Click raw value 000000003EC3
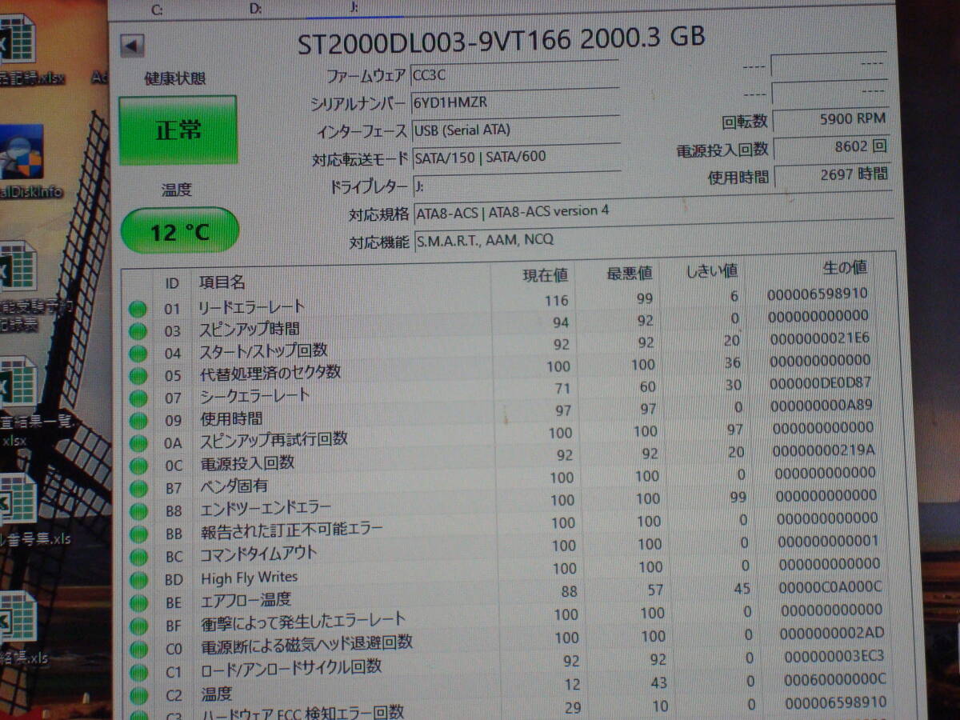This screenshot has width=960, height=720. 834,656
